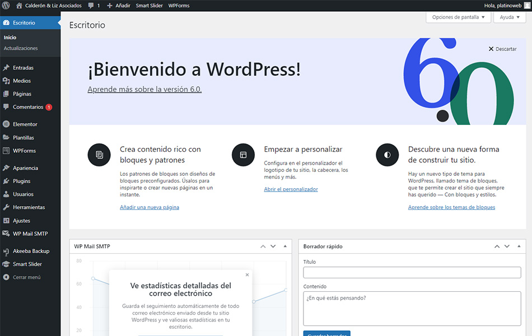Open the Opciones de pantalla dropdown
The width and height of the screenshot is (532, 336).
(459, 17)
